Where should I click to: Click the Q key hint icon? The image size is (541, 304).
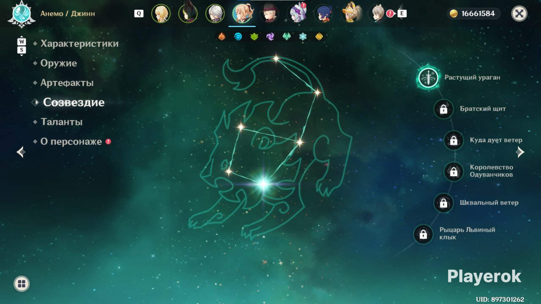click(139, 14)
